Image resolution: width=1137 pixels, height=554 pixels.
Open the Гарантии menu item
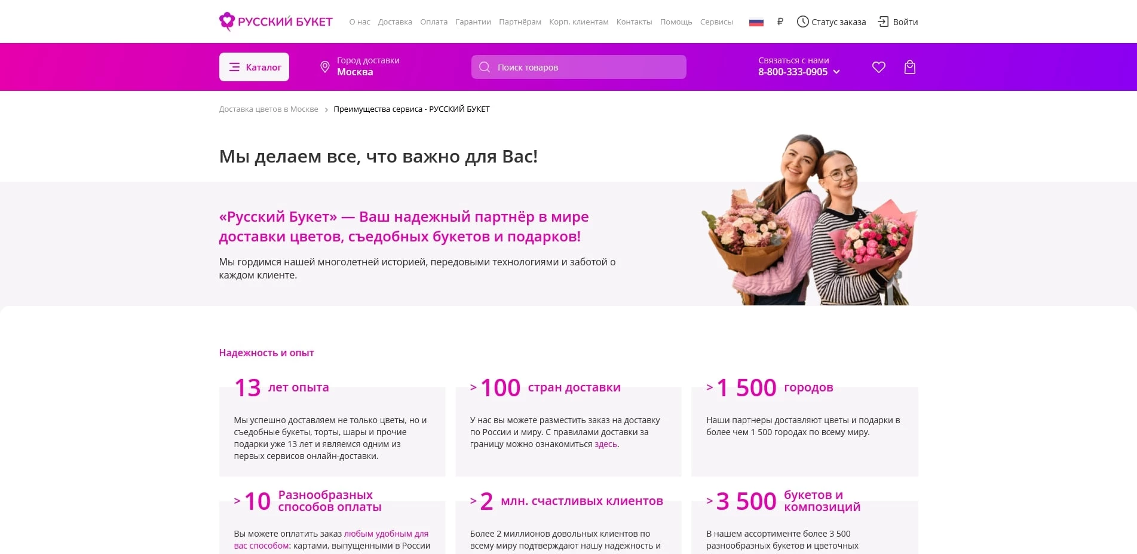click(473, 22)
